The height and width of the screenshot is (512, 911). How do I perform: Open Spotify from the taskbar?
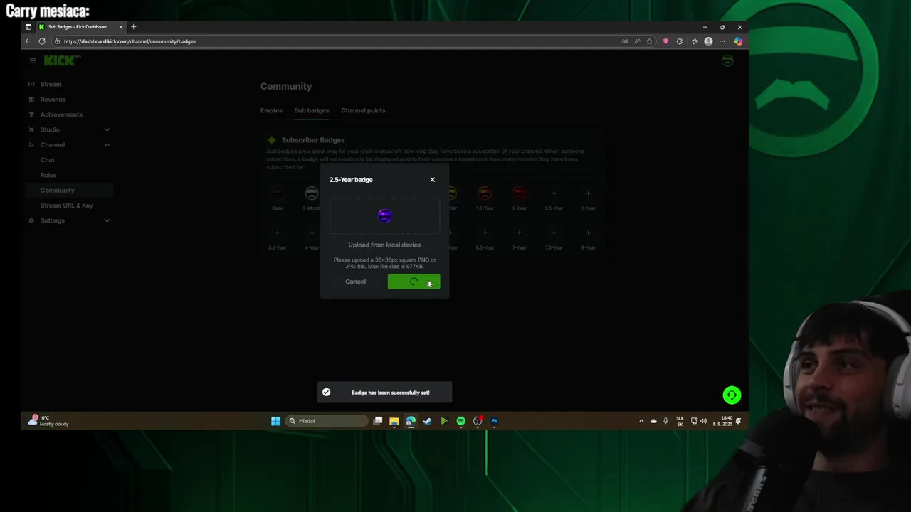coord(460,421)
